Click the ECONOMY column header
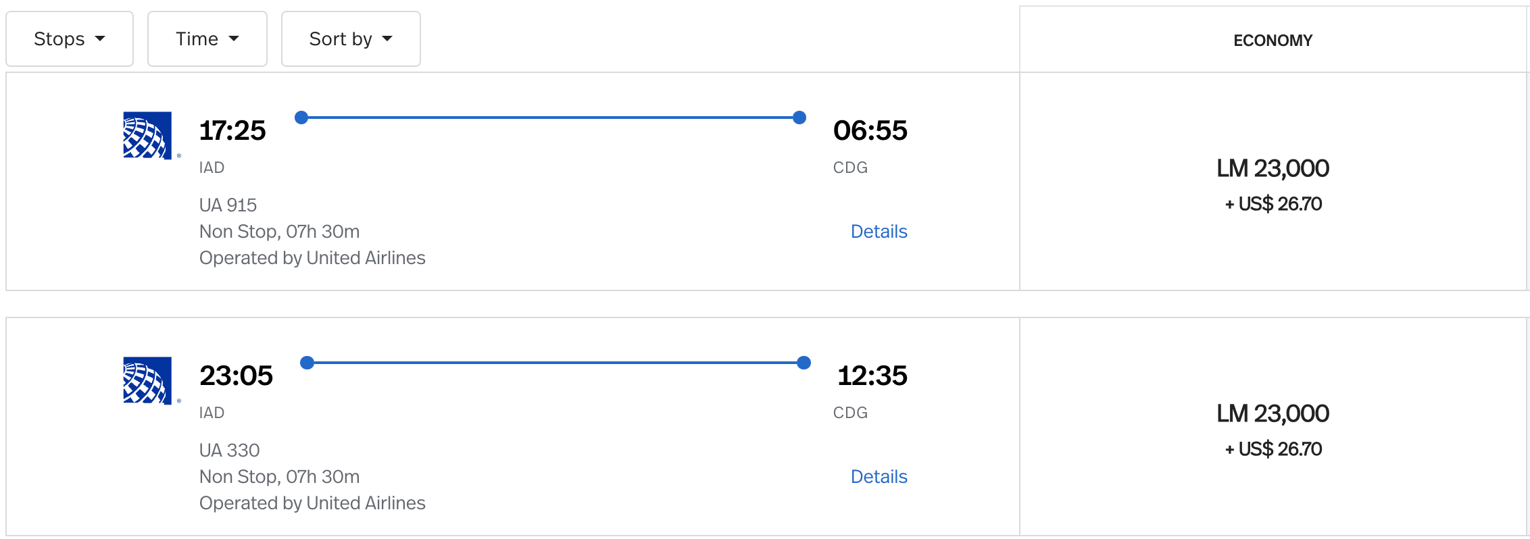The height and width of the screenshot is (539, 1530). pos(1273,41)
